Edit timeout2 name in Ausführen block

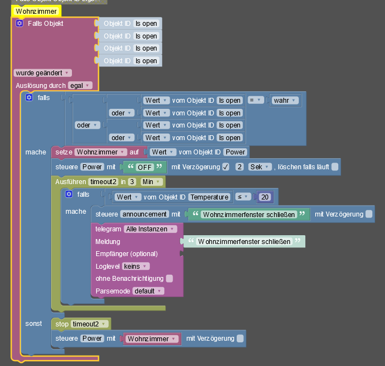tap(103, 182)
